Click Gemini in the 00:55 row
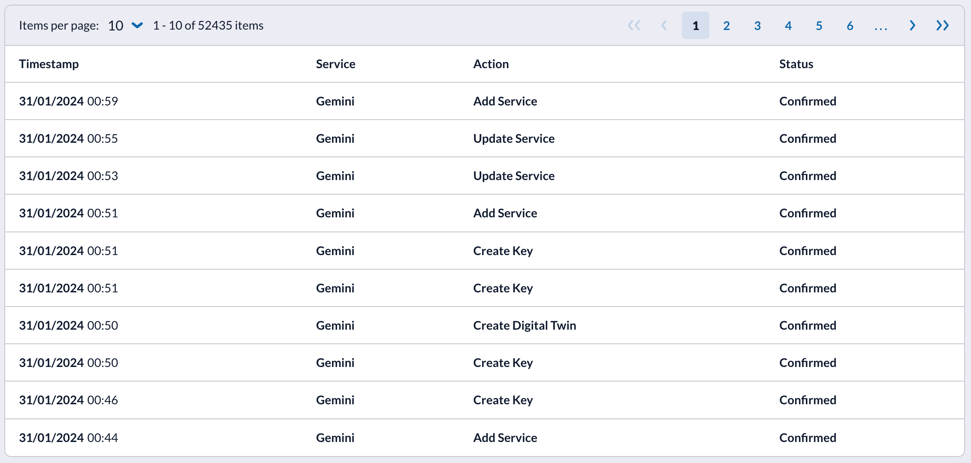 [335, 138]
